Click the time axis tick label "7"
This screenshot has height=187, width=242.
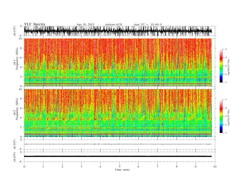tap(158, 167)
